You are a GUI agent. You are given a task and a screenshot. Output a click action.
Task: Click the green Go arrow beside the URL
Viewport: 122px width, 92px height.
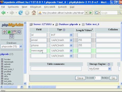90,13
